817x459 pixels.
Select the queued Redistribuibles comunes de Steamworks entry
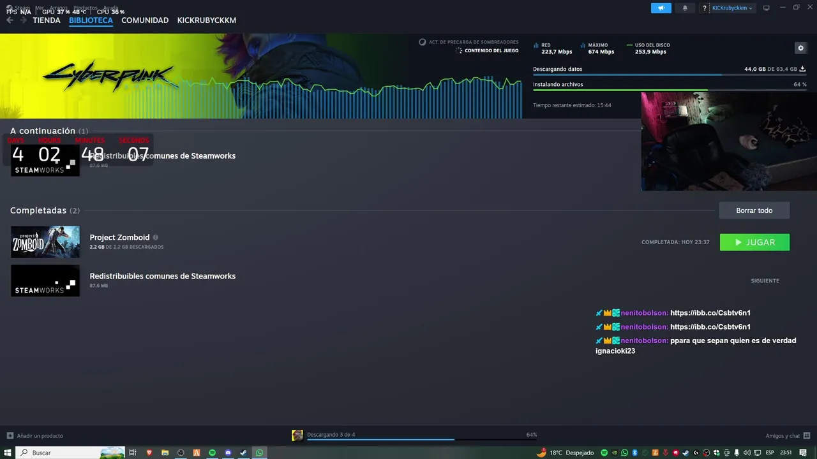162,156
